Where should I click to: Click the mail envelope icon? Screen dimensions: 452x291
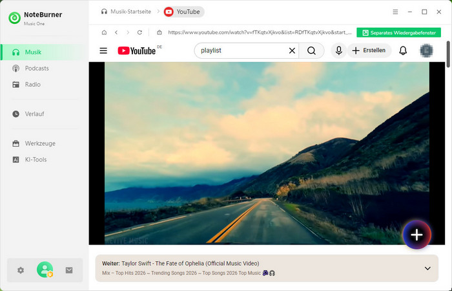click(x=69, y=270)
